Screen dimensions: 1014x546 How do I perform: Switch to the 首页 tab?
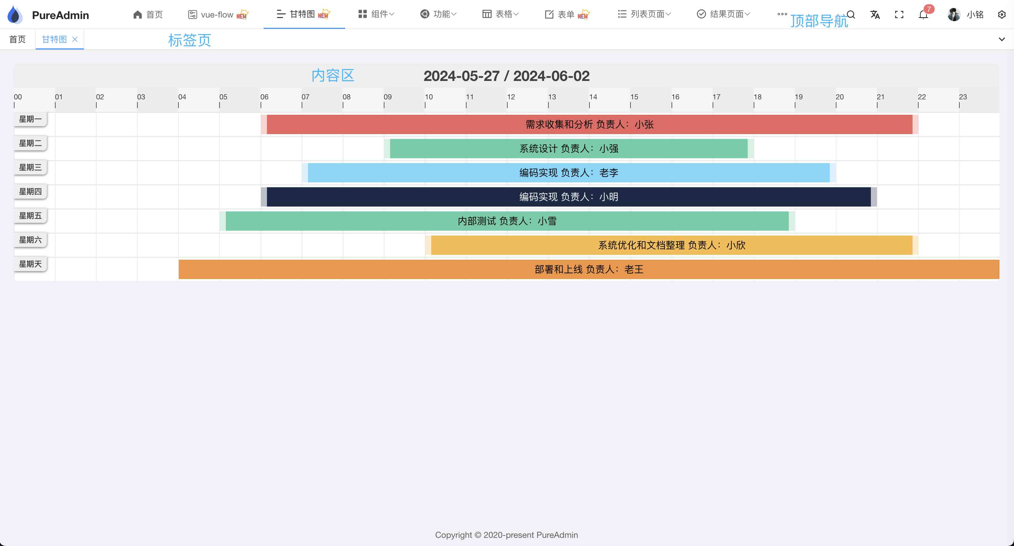[x=17, y=39]
